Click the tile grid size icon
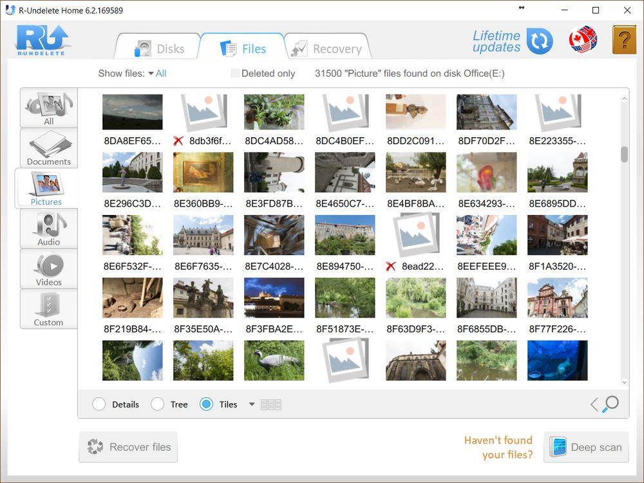Image resolution: width=644 pixels, height=483 pixels. [271, 404]
